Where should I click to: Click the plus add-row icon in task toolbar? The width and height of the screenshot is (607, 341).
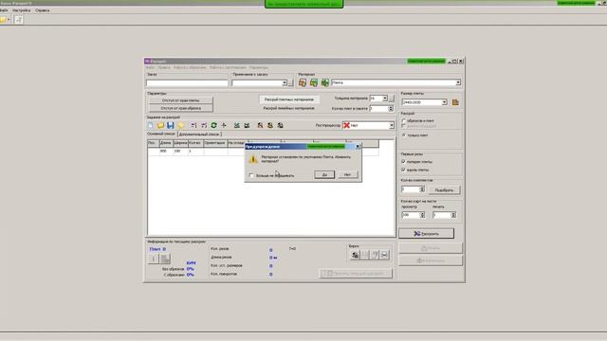(x=224, y=125)
